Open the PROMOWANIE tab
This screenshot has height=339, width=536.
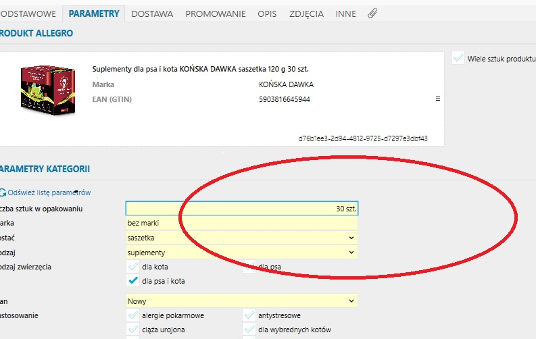[216, 14]
